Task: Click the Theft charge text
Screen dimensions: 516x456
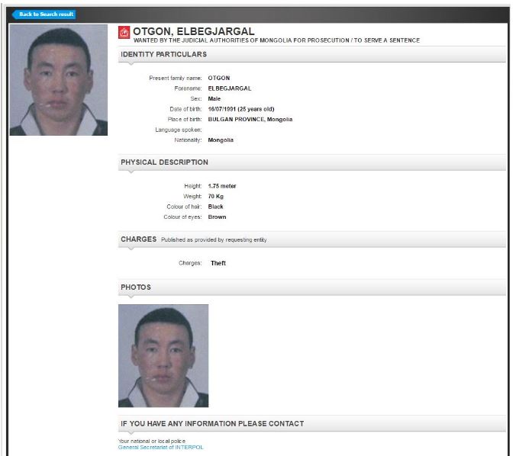Action: coord(218,263)
